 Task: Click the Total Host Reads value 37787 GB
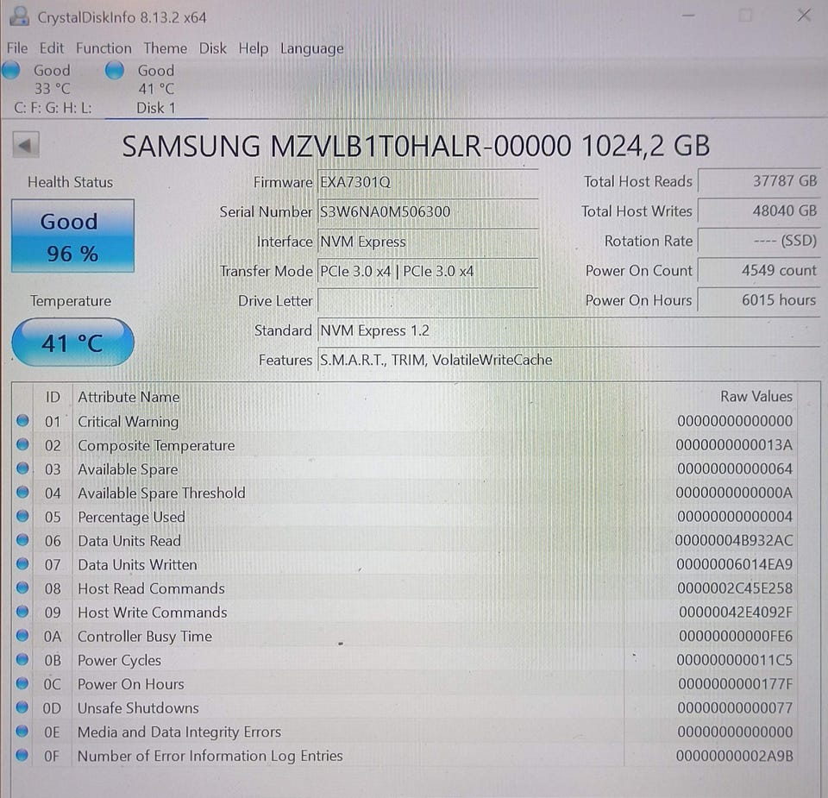(x=758, y=181)
